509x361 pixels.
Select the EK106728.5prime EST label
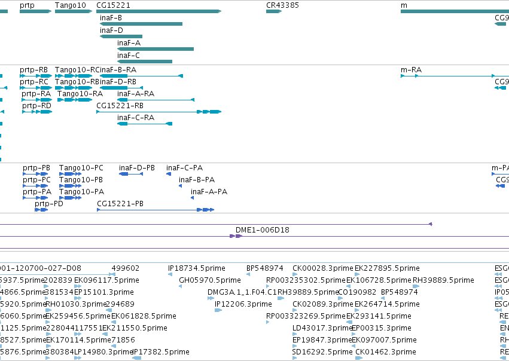click(379, 280)
